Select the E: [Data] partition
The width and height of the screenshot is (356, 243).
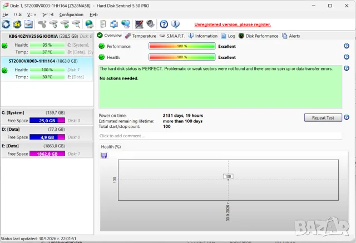(x=47, y=150)
